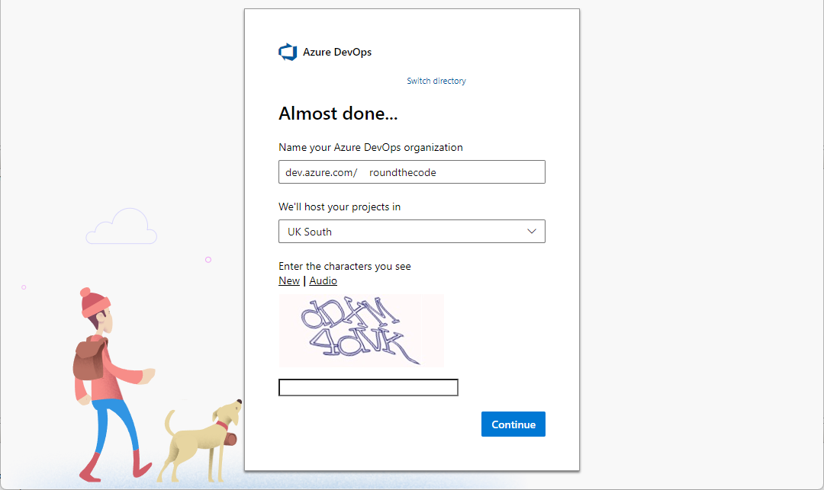Click the 'Almost done...' heading
824x490 pixels.
(338, 114)
